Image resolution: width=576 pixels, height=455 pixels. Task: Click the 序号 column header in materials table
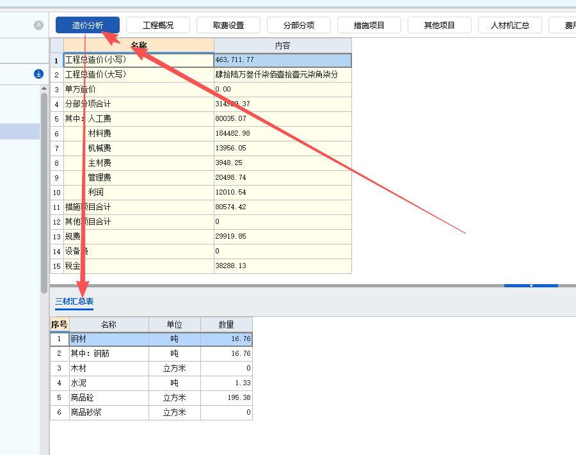[x=60, y=324]
